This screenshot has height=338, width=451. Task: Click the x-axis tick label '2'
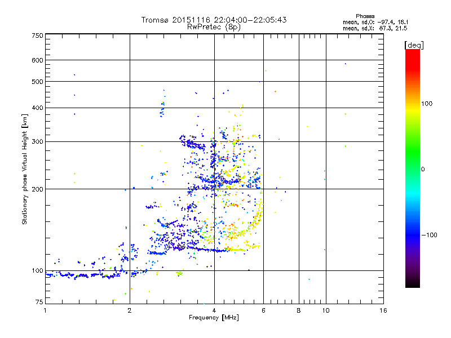(x=130, y=311)
